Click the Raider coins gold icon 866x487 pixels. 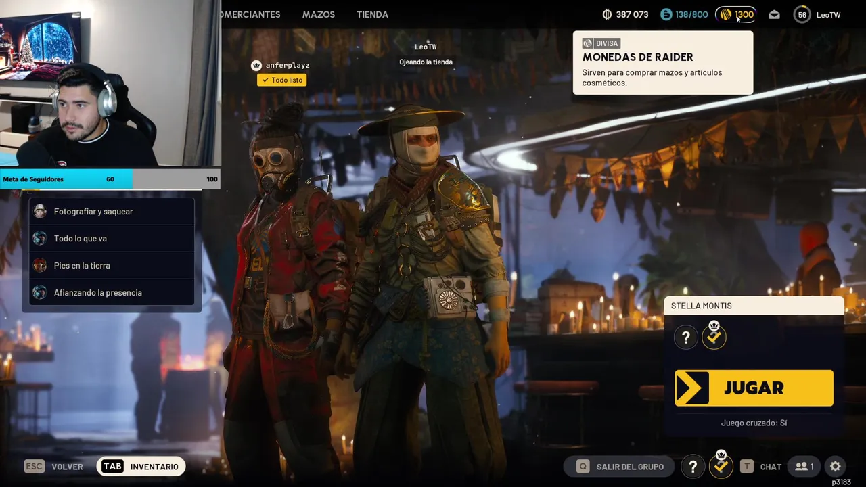(725, 14)
